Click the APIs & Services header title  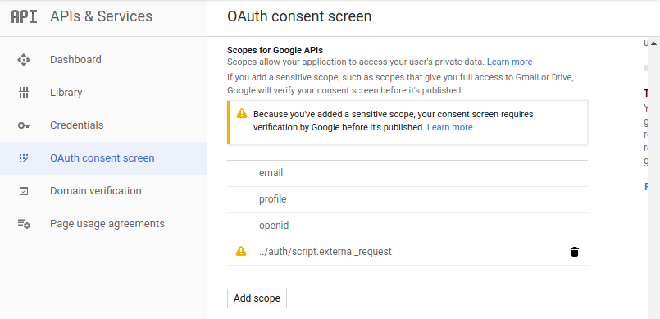(101, 16)
